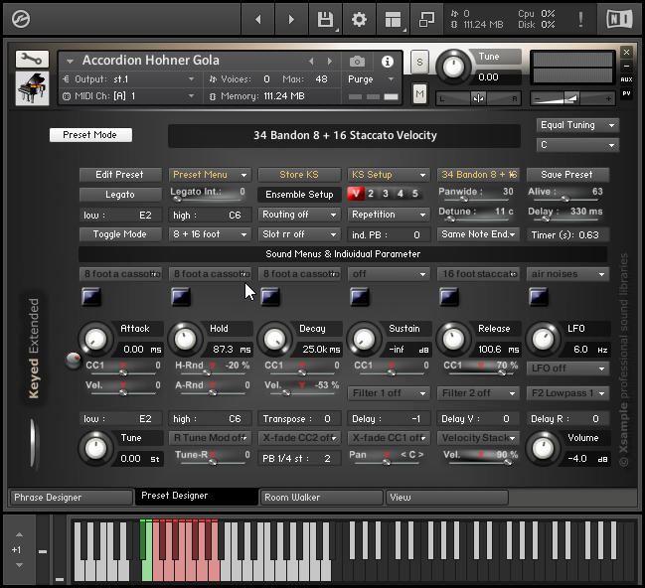The width and height of the screenshot is (645, 588).
Task: Open 8 + 16 foot dropdown
Action: (210, 234)
